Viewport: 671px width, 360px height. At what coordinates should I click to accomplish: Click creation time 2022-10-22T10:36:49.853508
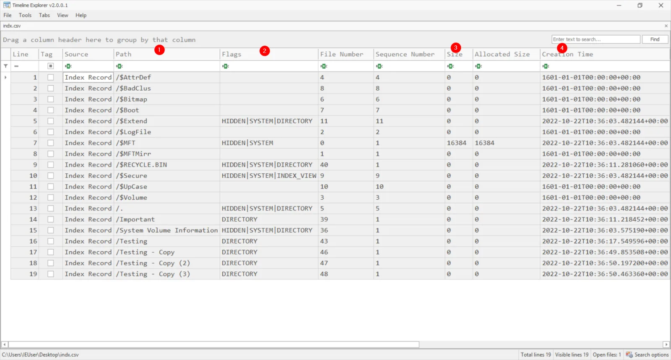605,252
